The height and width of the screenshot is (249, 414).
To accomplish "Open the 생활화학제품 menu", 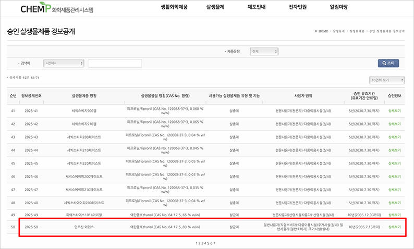I will [x=173, y=7].
